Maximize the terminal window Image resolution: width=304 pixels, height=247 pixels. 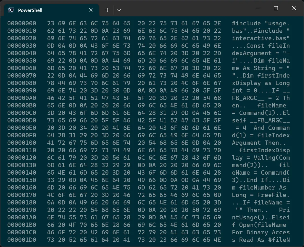276,8
